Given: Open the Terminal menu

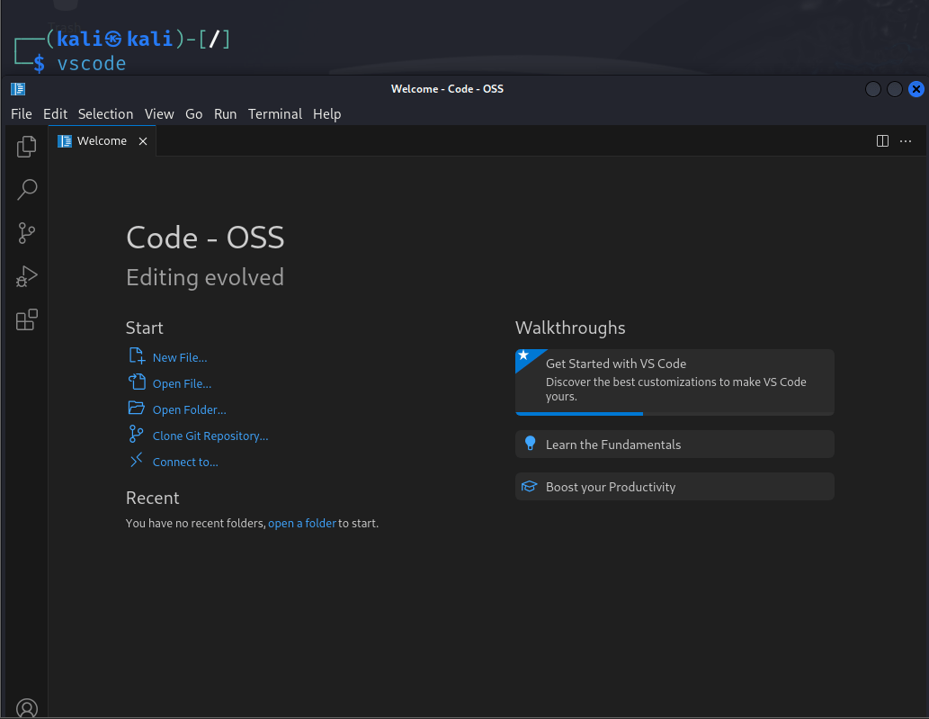Looking at the screenshot, I should click(275, 113).
